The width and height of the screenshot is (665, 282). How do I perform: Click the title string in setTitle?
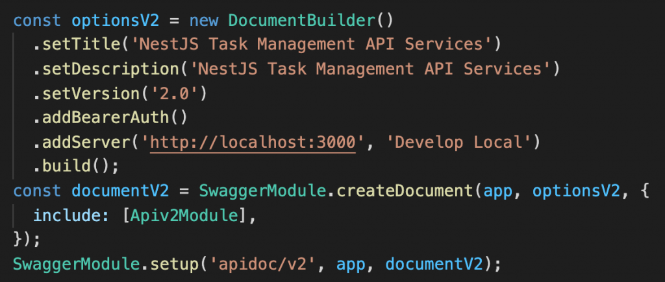(x=312, y=45)
